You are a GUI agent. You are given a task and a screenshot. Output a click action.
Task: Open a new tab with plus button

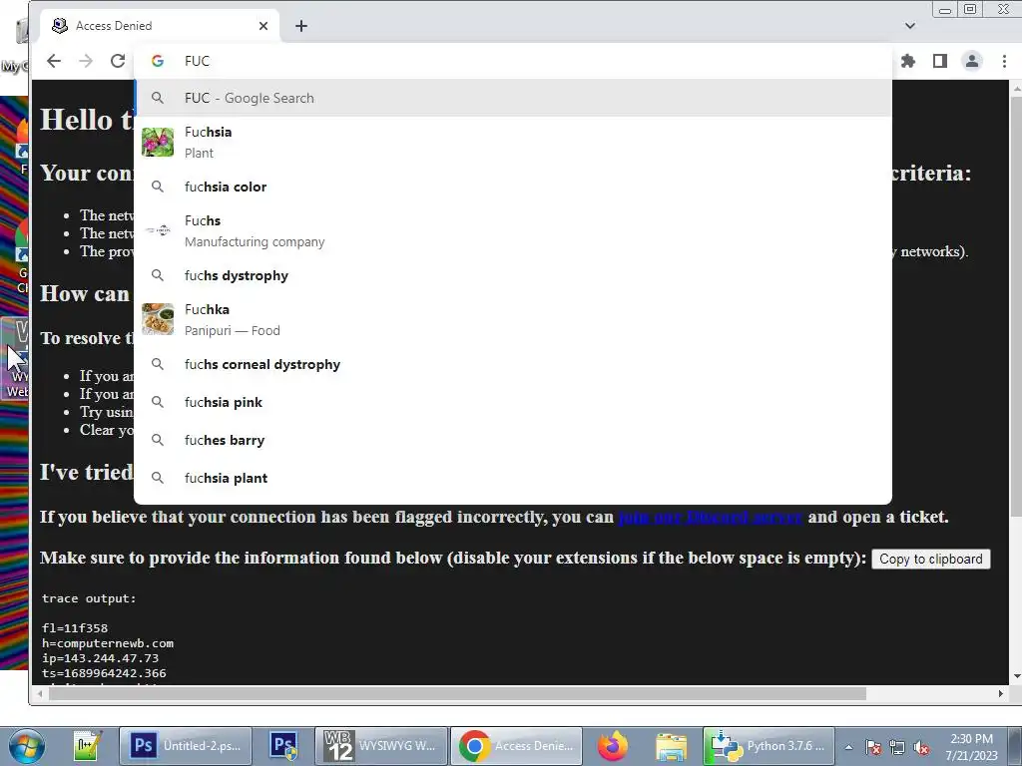point(301,26)
